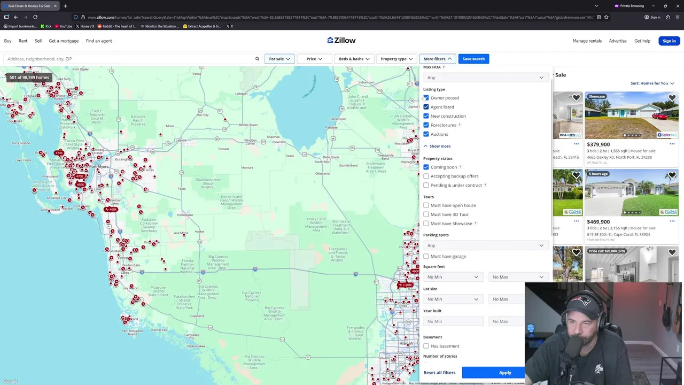
Task: Open Find an agent menu
Action: tap(99, 41)
